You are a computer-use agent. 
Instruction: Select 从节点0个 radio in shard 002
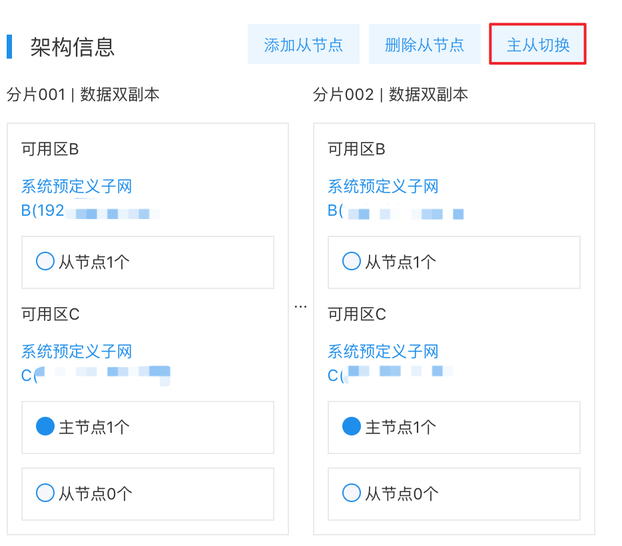pos(352,493)
